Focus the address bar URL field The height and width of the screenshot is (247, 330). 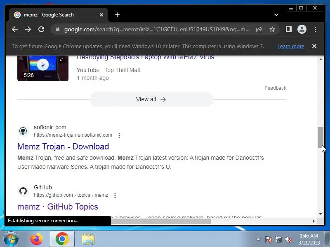coord(157,29)
